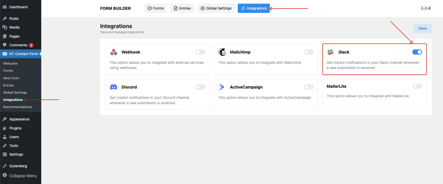Click the Plugins plug icon
The height and width of the screenshot is (184, 443).
pyautogui.click(x=5, y=128)
